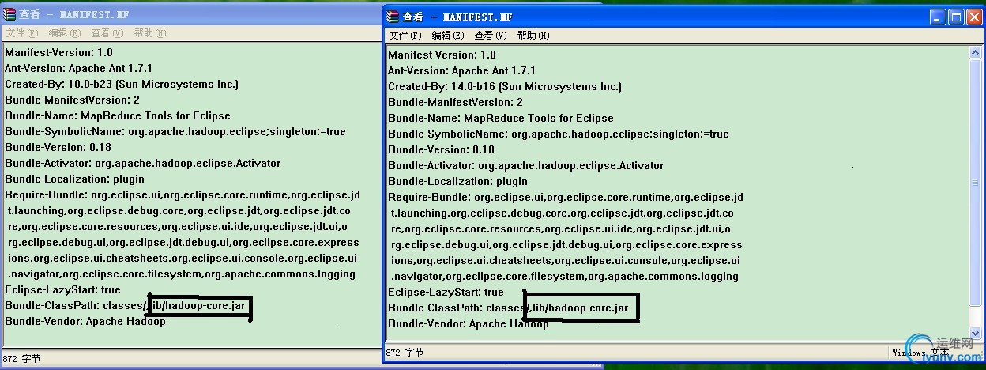The image size is (986, 370).
Task: Click 'Bundle-Localization: plugin' in the left window
Action: (74, 179)
